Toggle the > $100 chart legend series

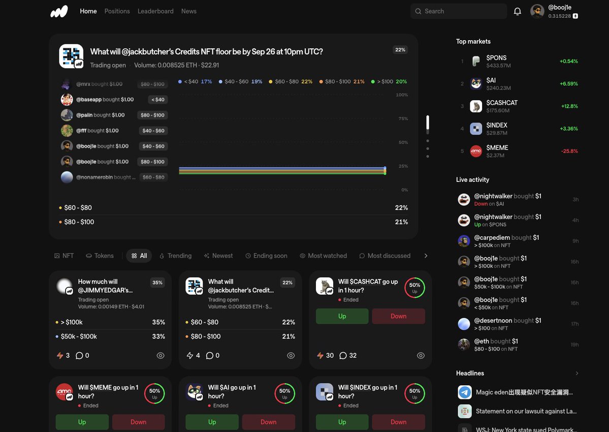tap(389, 82)
